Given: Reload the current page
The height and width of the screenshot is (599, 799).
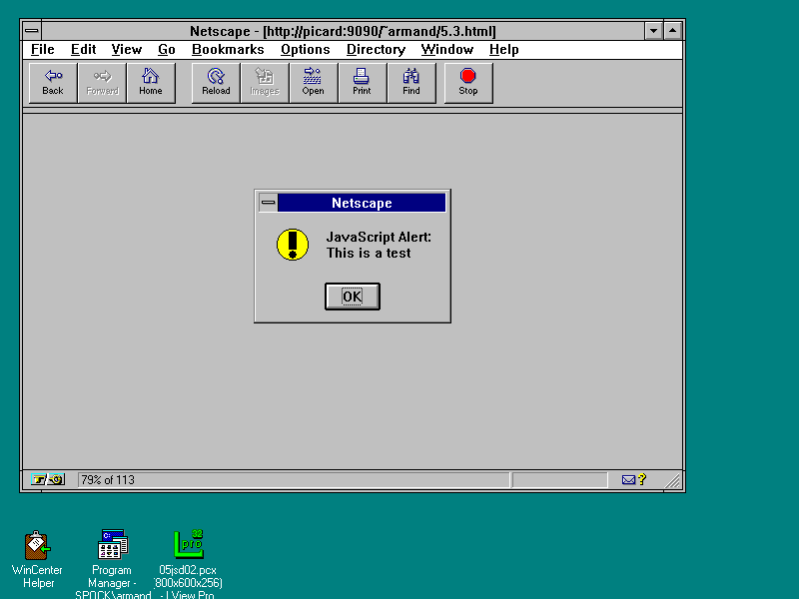Looking at the screenshot, I should (216, 82).
